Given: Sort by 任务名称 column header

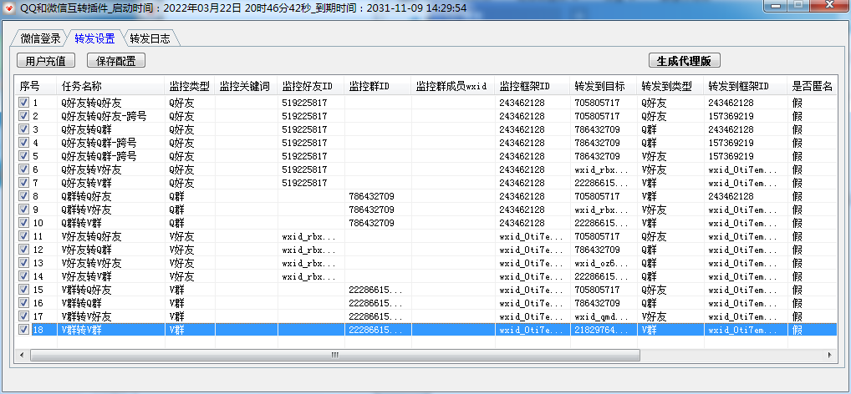Looking at the screenshot, I should point(110,86).
